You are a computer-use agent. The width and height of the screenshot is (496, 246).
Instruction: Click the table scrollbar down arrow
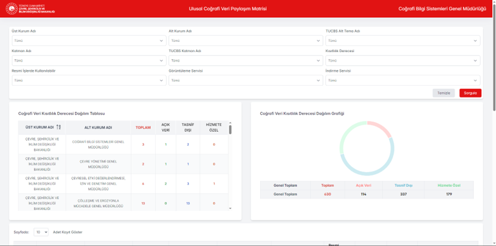click(x=230, y=208)
